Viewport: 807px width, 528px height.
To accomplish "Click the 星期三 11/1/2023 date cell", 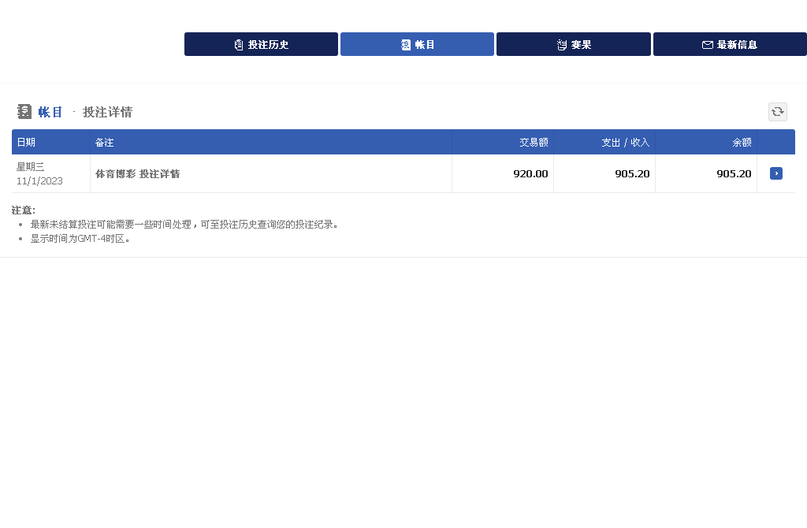I will point(51,174).
